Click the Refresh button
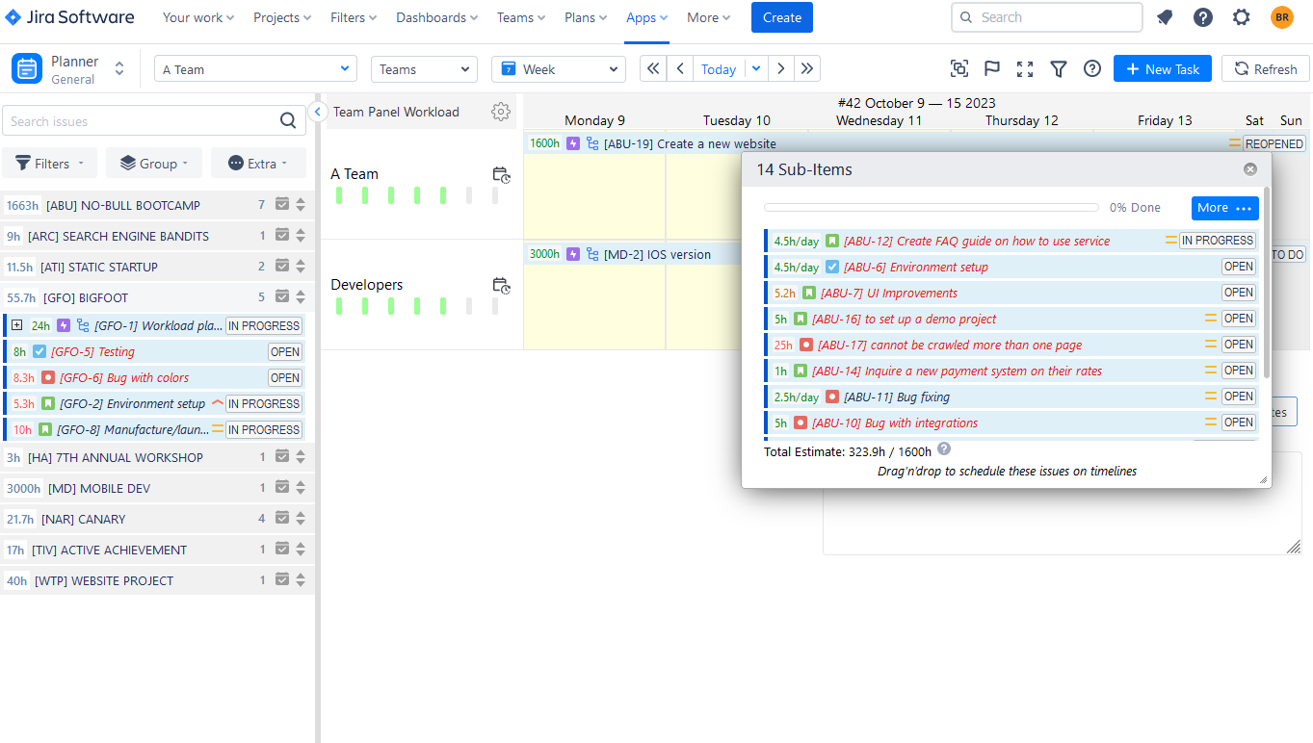The image size is (1313, 743). (1265, 68)
